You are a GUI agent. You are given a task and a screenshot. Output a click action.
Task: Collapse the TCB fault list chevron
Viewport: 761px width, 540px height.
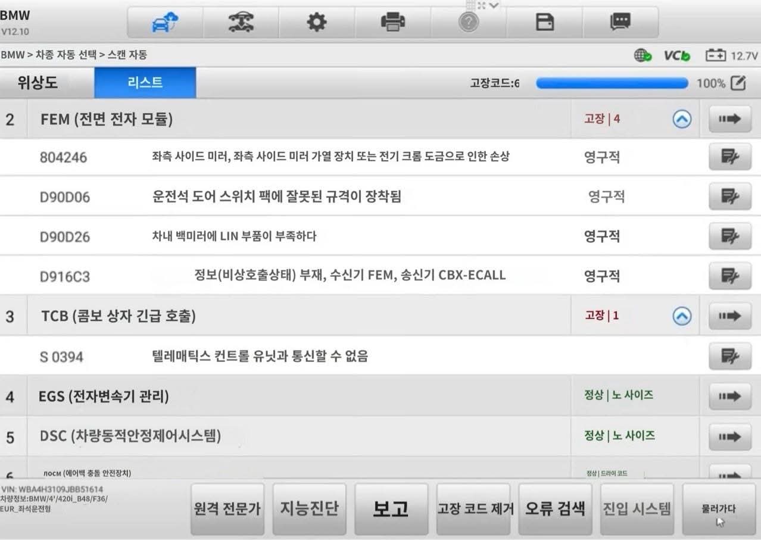(682, 316)
